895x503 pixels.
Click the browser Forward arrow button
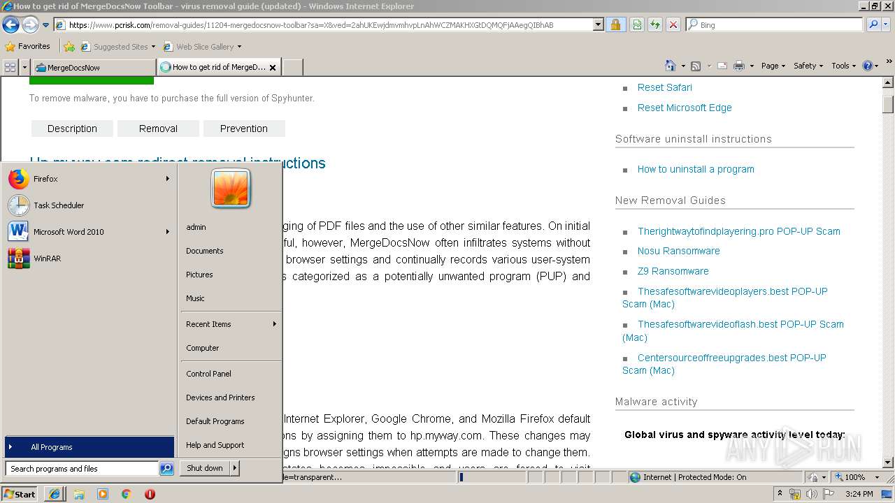click(x=30, y=25)
